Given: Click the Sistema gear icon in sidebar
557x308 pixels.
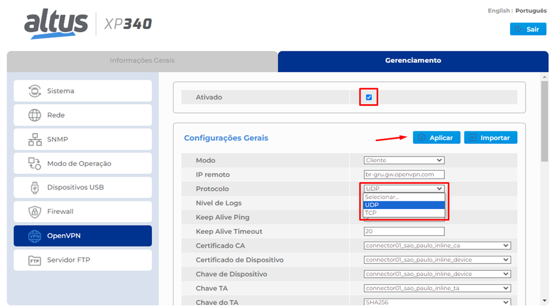Looking at the screenshot, I should [35, 91].
